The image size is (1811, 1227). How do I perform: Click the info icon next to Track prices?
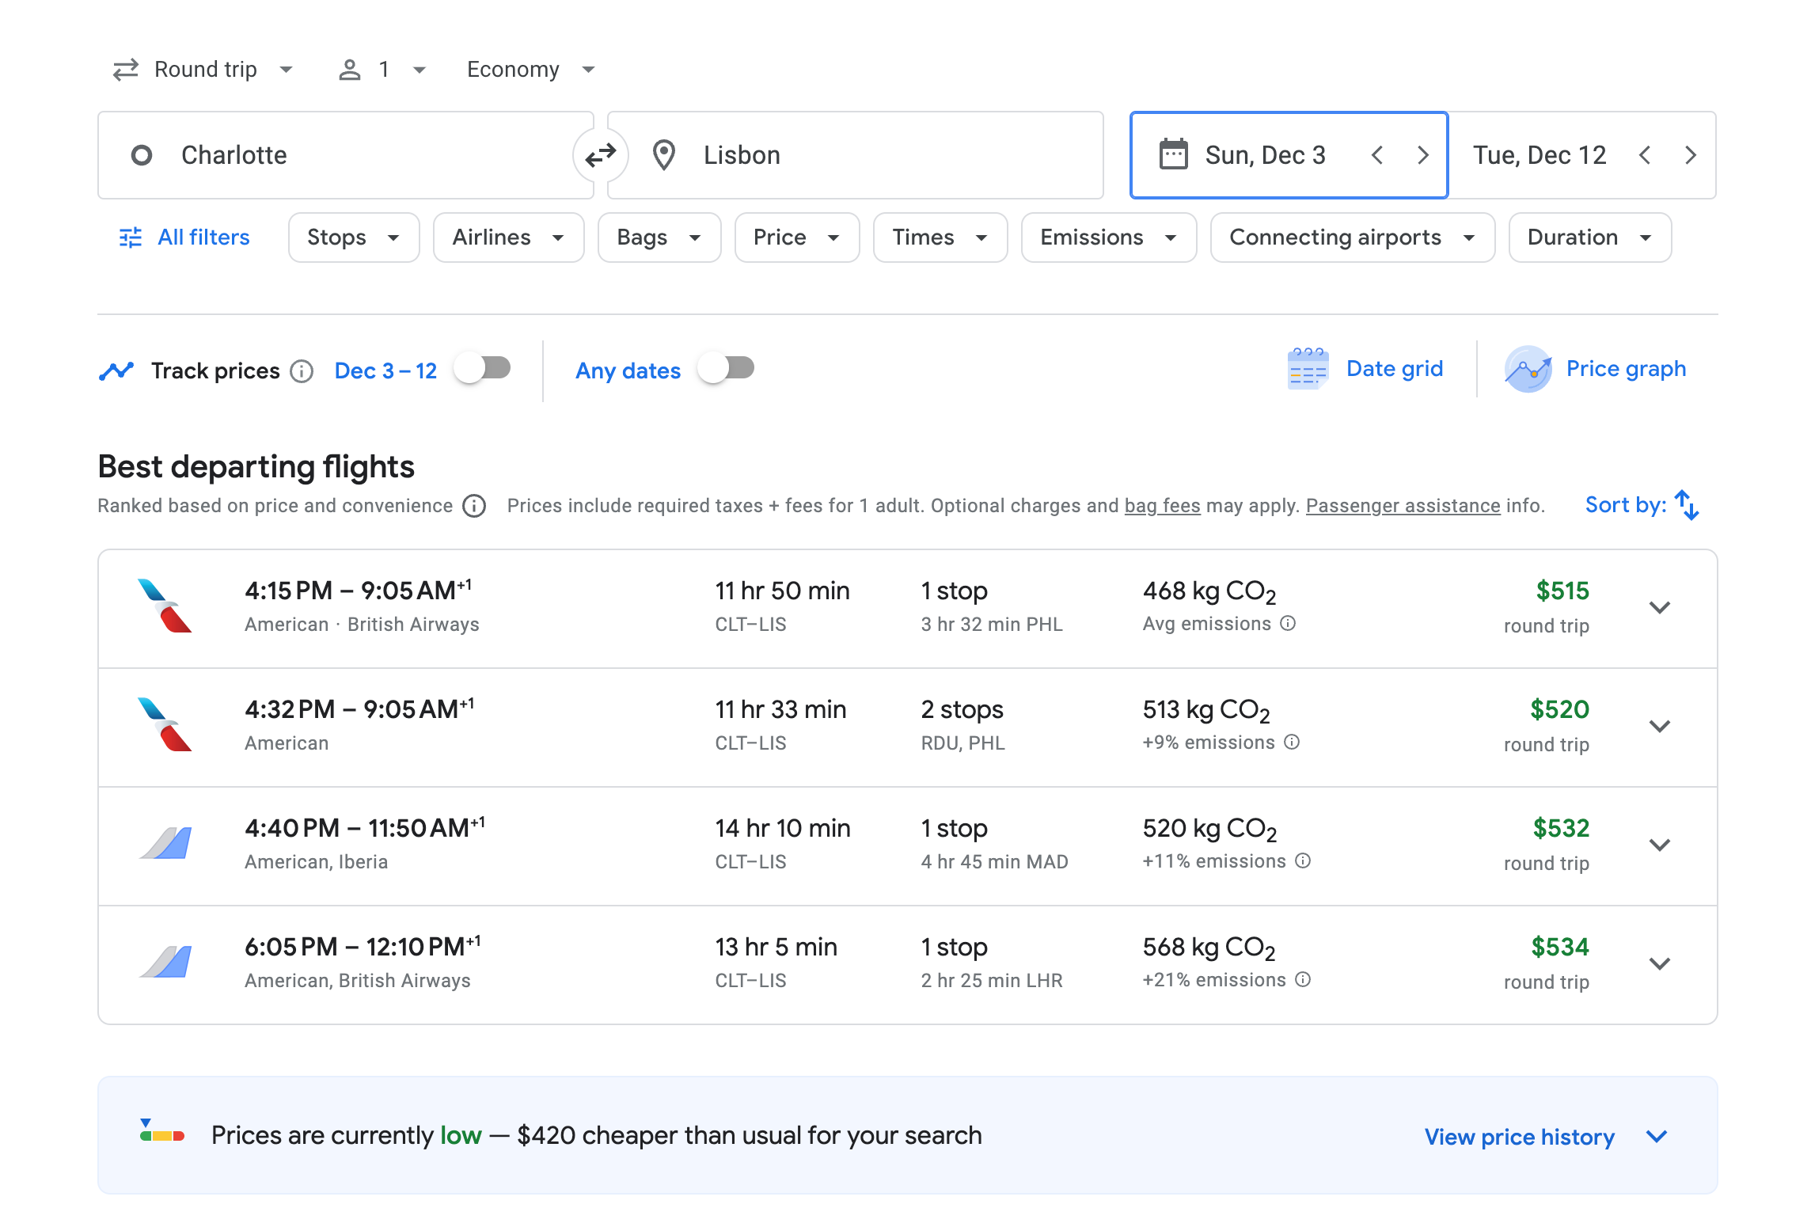click(302, 370)
